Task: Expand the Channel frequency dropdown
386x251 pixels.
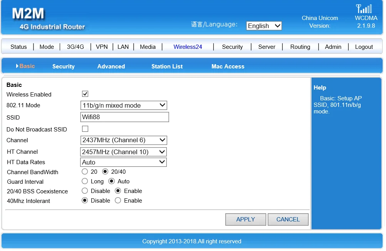Action: 124,140
